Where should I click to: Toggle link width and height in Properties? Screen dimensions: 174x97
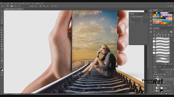pyautogui.click(x=139, y=20)
